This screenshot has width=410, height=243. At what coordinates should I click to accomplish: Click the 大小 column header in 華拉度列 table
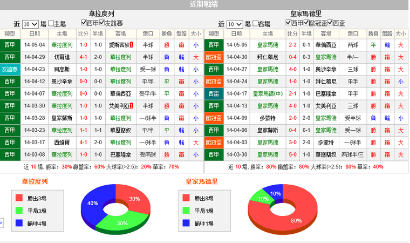click(x=196, y=34)
